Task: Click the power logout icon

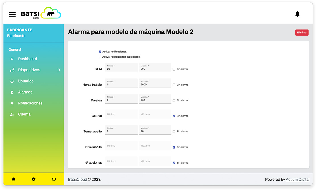Action: tap(54, 179)
